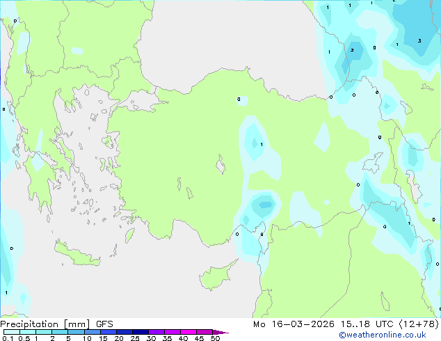Open the weatheronline.co.uk copyright link
Image resolution: width=441 pixels, height=341 pixels.
click(x=383, y=335)
